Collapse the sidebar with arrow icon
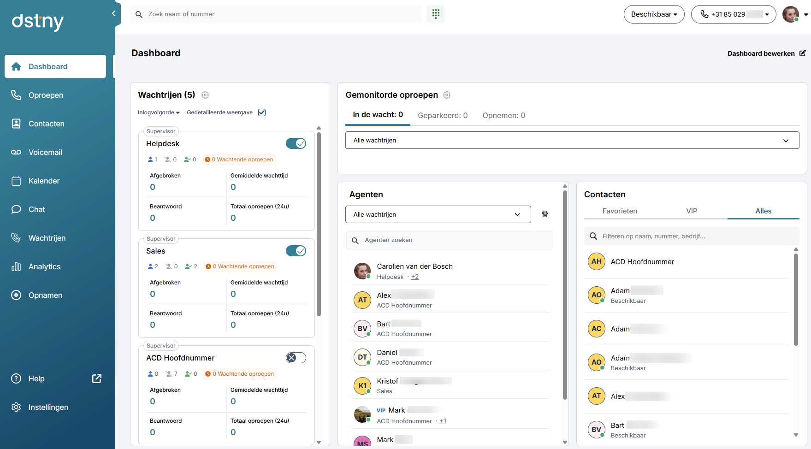This screenshot has height=449, width=811. [113, 13]
